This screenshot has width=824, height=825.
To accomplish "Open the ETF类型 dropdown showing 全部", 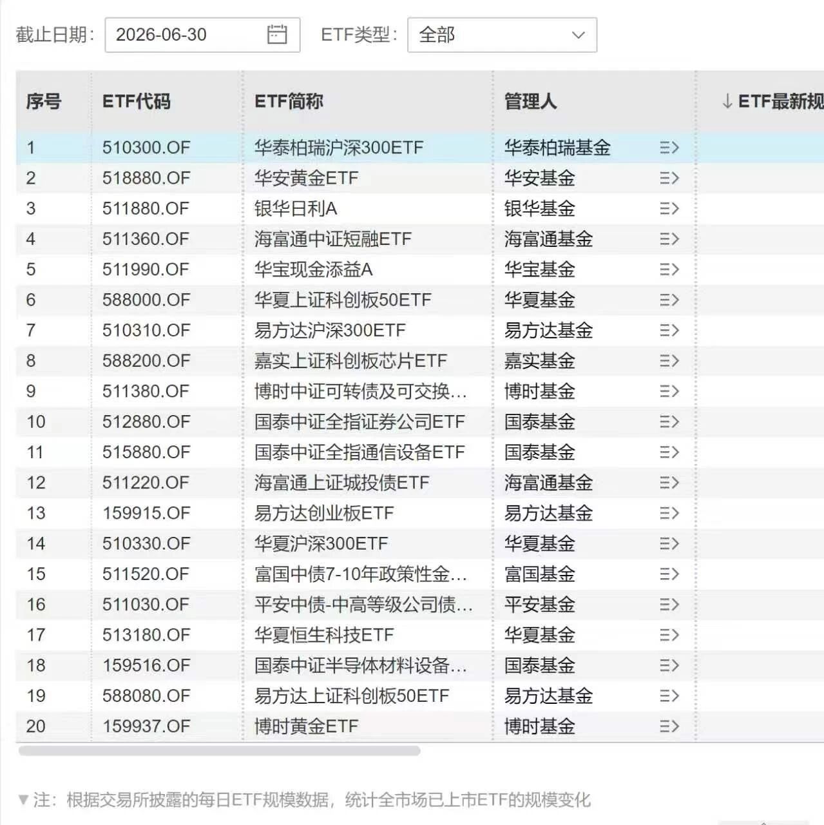I will click(502, 35).
